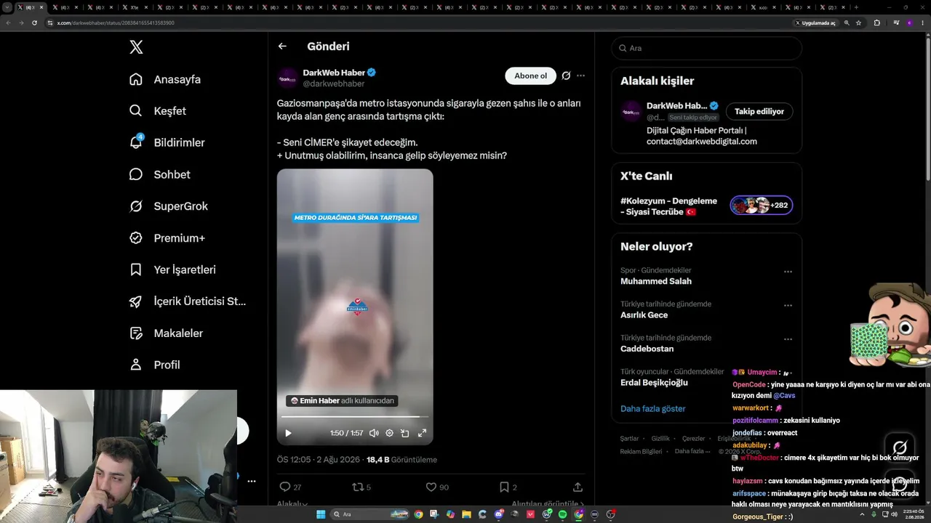Enter fullscreen video mode
Viewport: 931px width, 523px height.
pos(422,433)
